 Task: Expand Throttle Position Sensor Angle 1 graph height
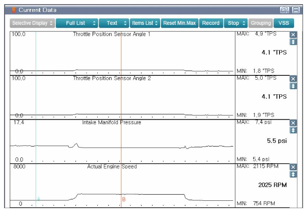pyautogui.click(x=293, y=42)
